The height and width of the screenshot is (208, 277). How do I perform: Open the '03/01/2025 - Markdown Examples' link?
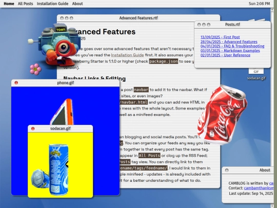click(230, 50)
